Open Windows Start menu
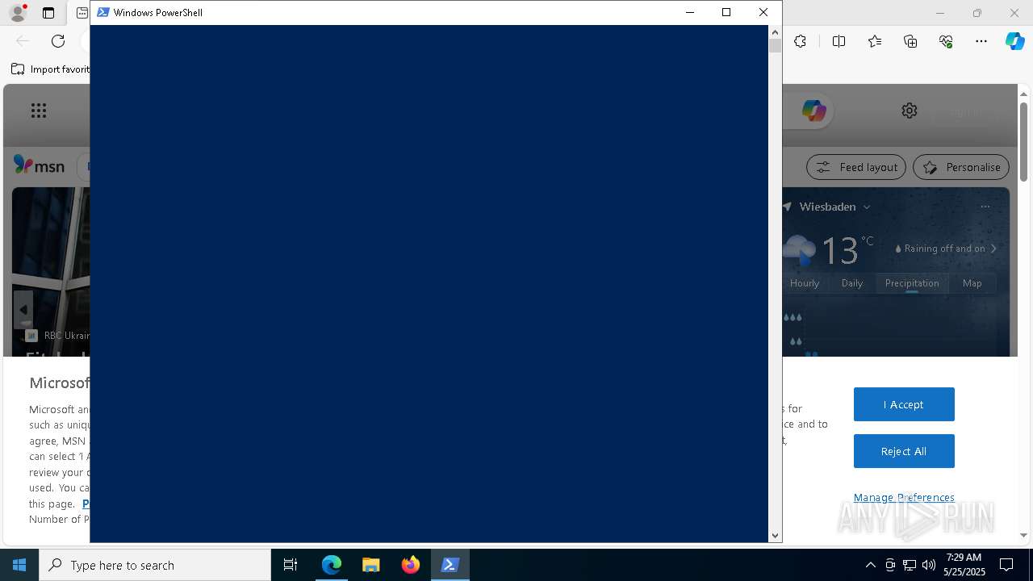 (19, 565)
